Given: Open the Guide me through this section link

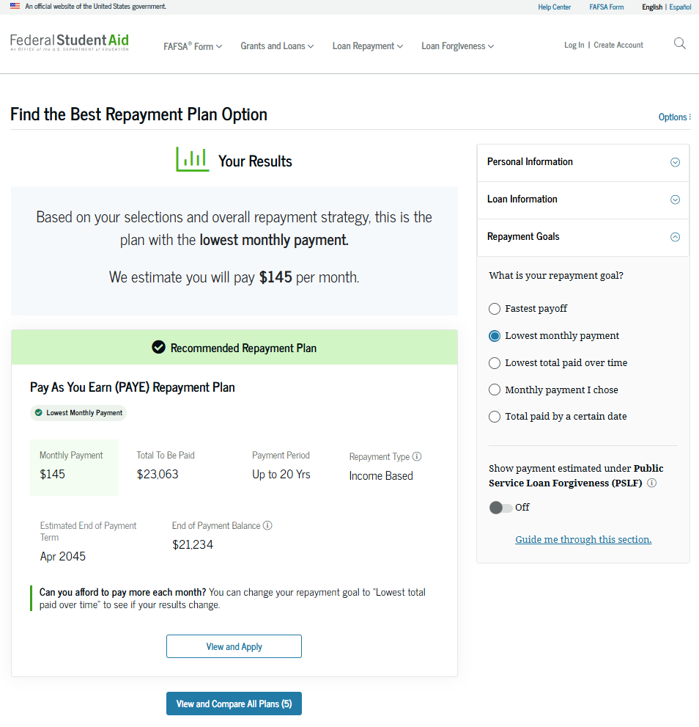Looking at the screenshot, I should tap(582, 539).
